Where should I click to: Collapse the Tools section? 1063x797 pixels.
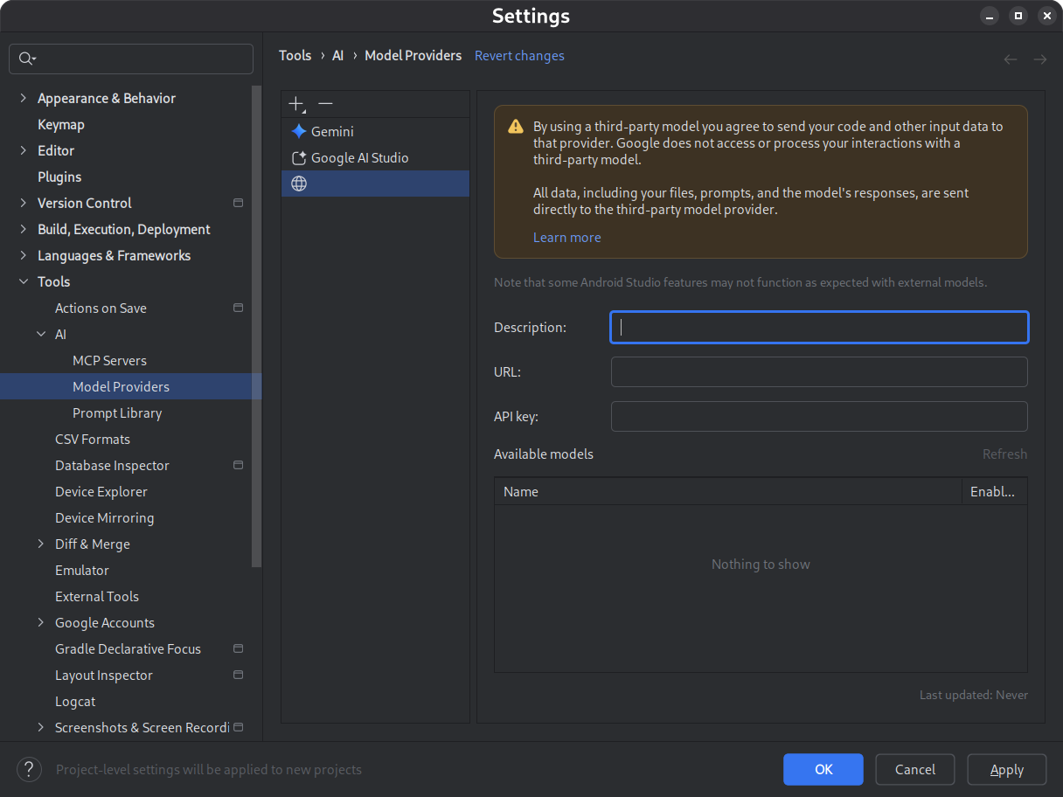coord(23,281)
